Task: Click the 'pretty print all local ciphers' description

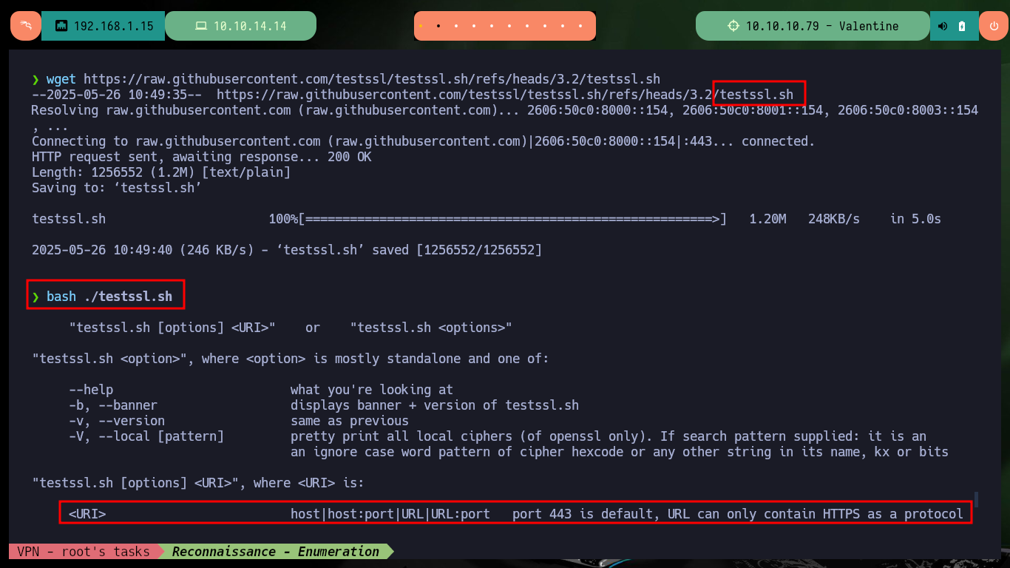Action: coord(609,436)
